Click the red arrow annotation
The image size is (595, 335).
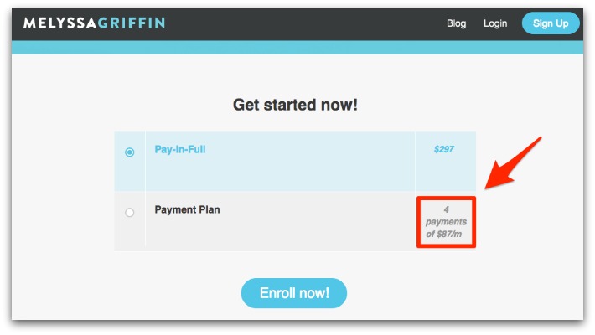[512, 163]
